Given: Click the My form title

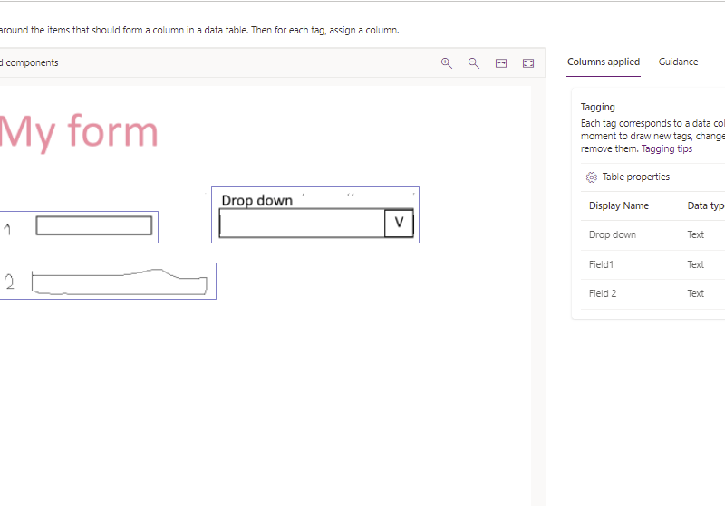Looking at the screenshot, I should click(x=79, y=132).
